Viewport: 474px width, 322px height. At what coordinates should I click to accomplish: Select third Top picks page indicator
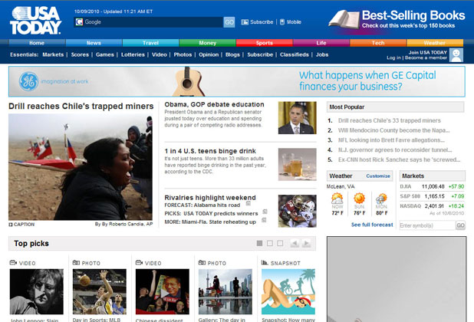tap(280, 244)
